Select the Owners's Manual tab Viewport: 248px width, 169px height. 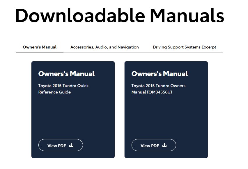[40, 47]
